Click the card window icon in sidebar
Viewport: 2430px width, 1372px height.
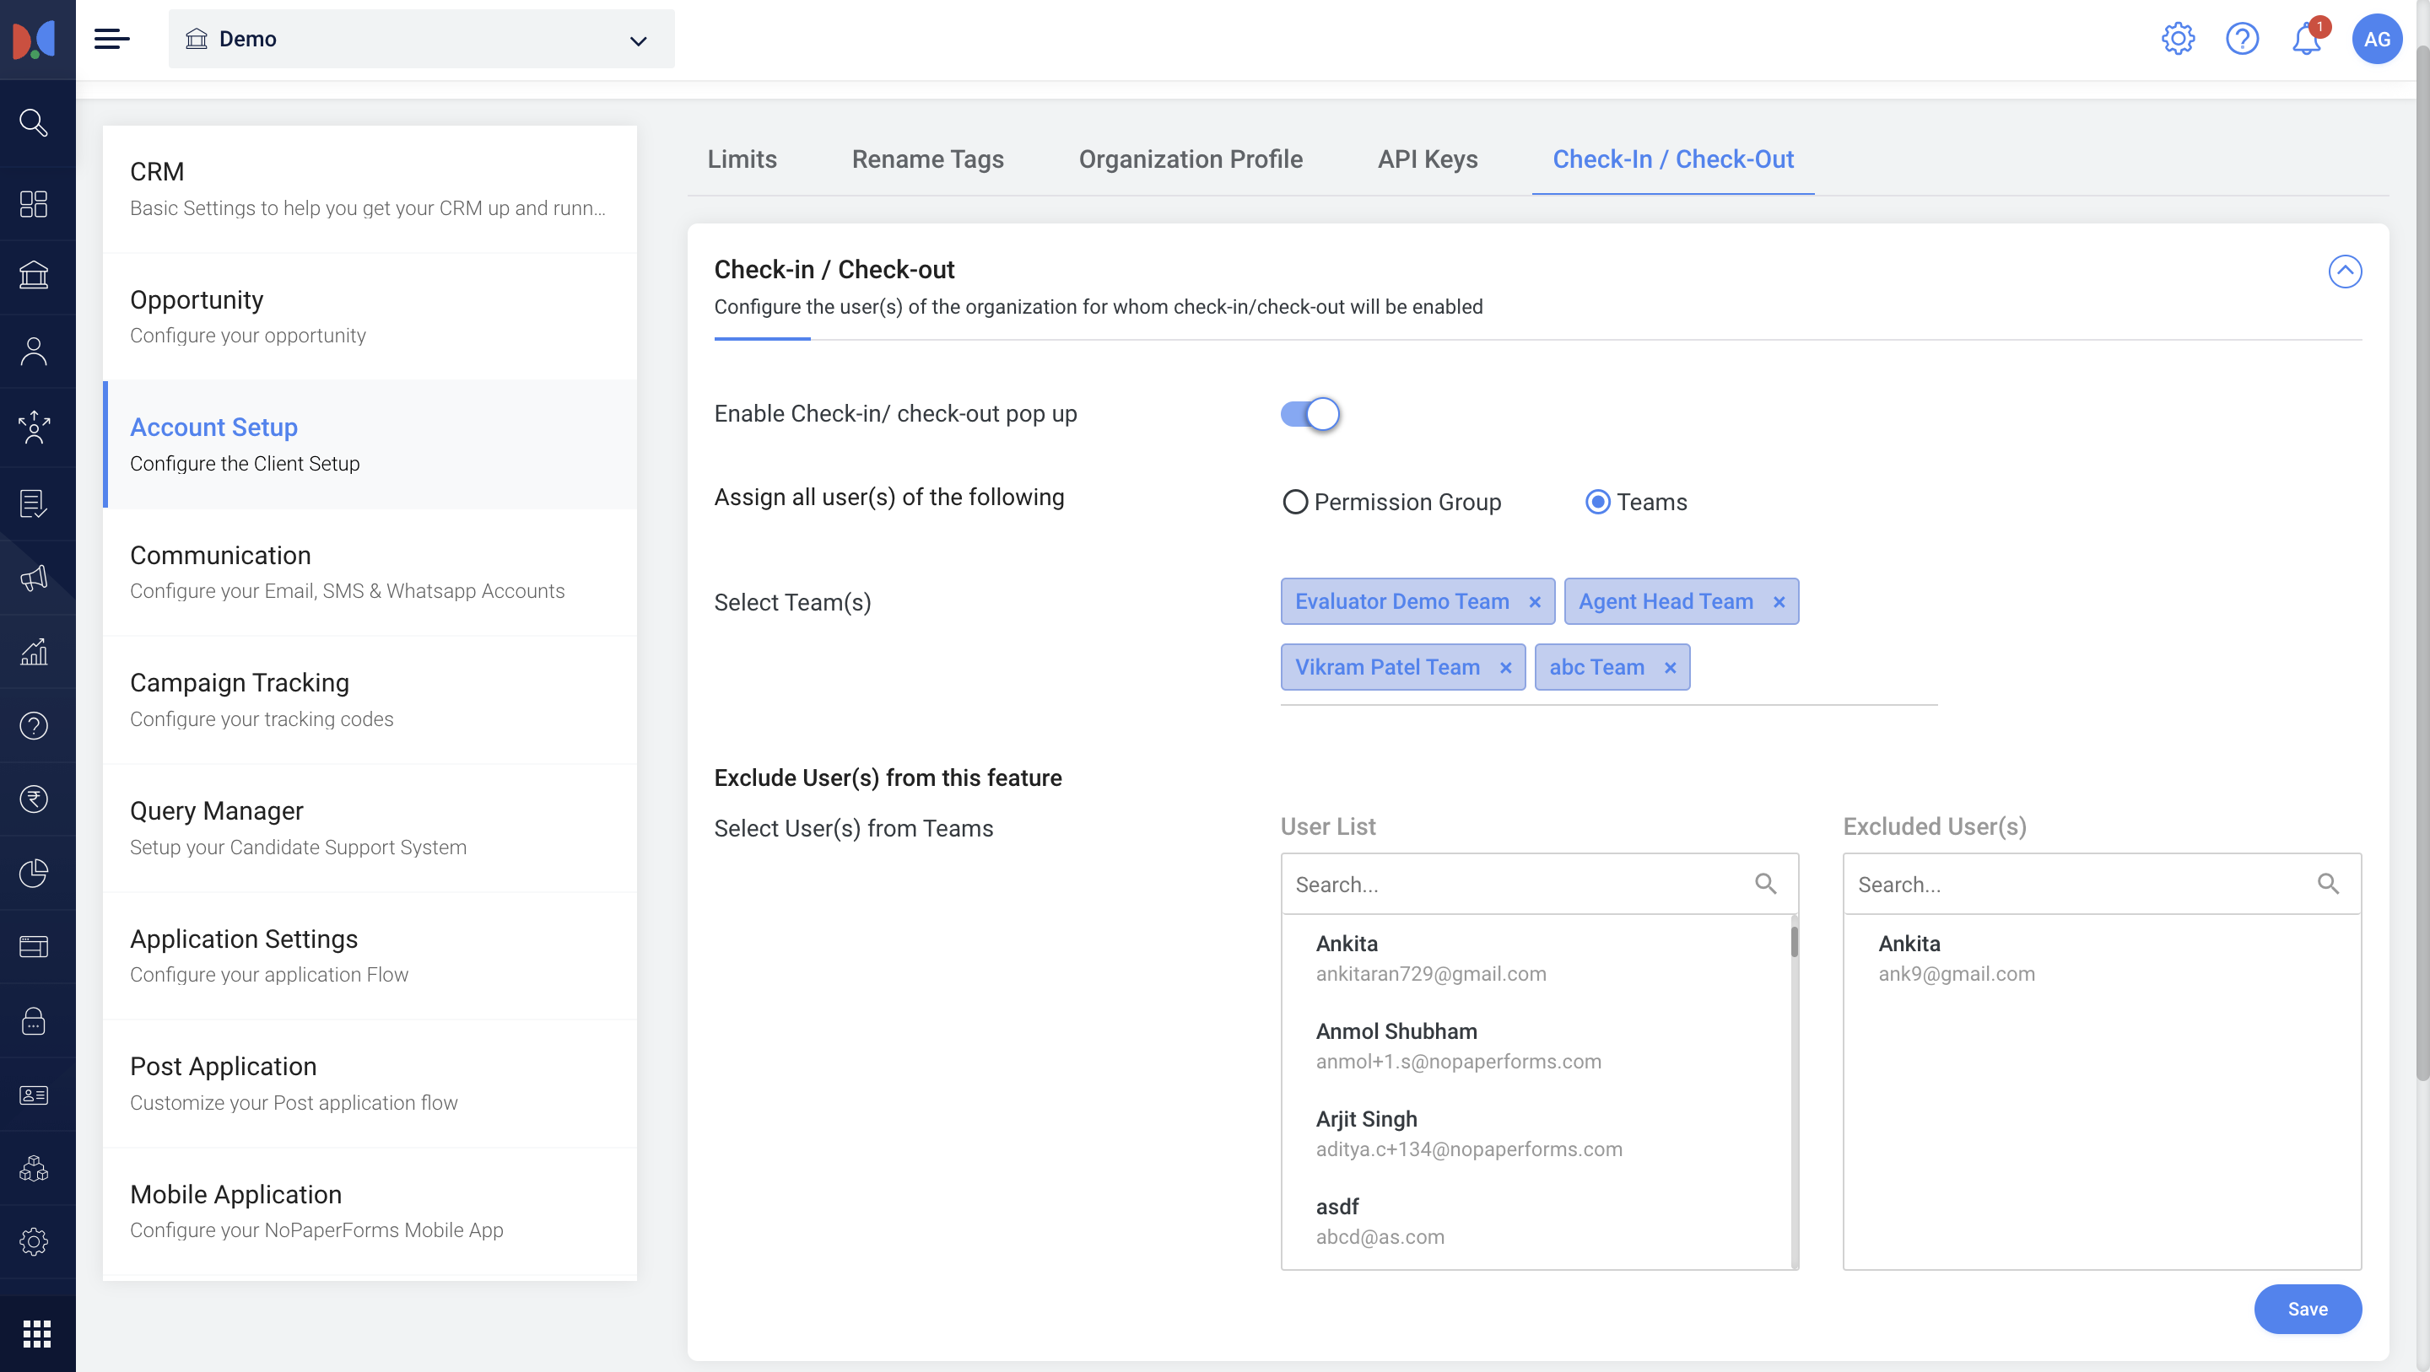pos(34,946)
